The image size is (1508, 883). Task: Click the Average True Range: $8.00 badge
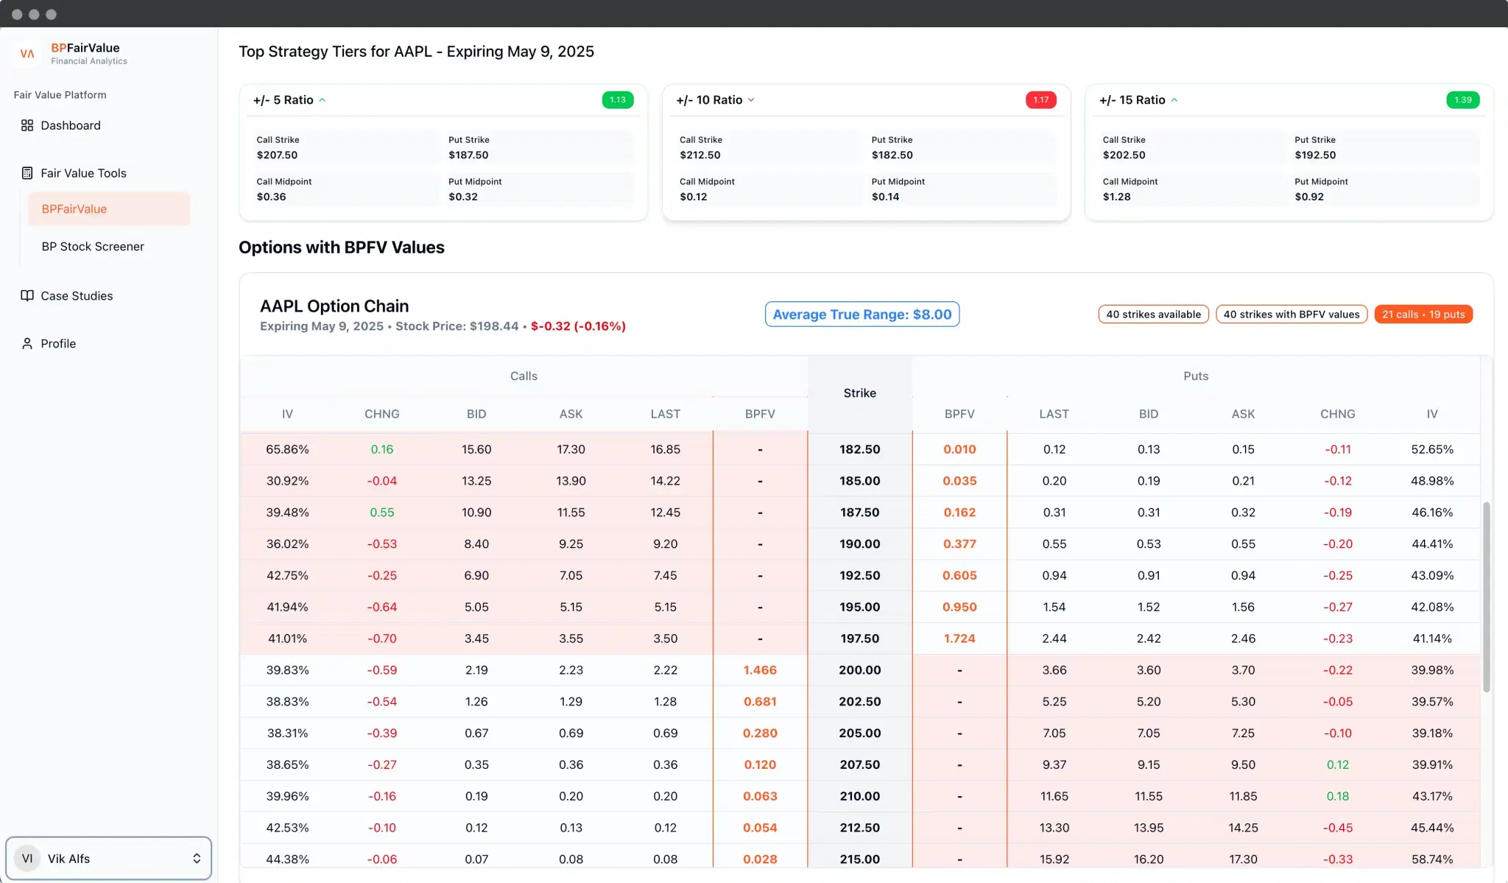coord(862,314)
